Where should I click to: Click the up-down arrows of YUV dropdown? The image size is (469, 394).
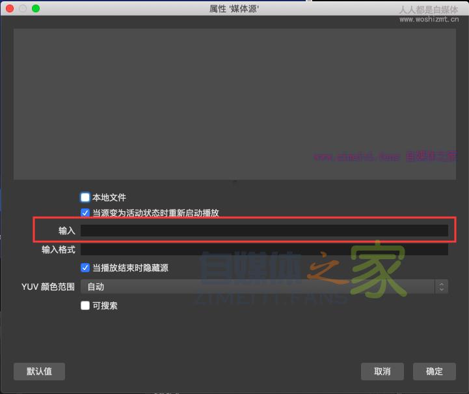[442, 287]
